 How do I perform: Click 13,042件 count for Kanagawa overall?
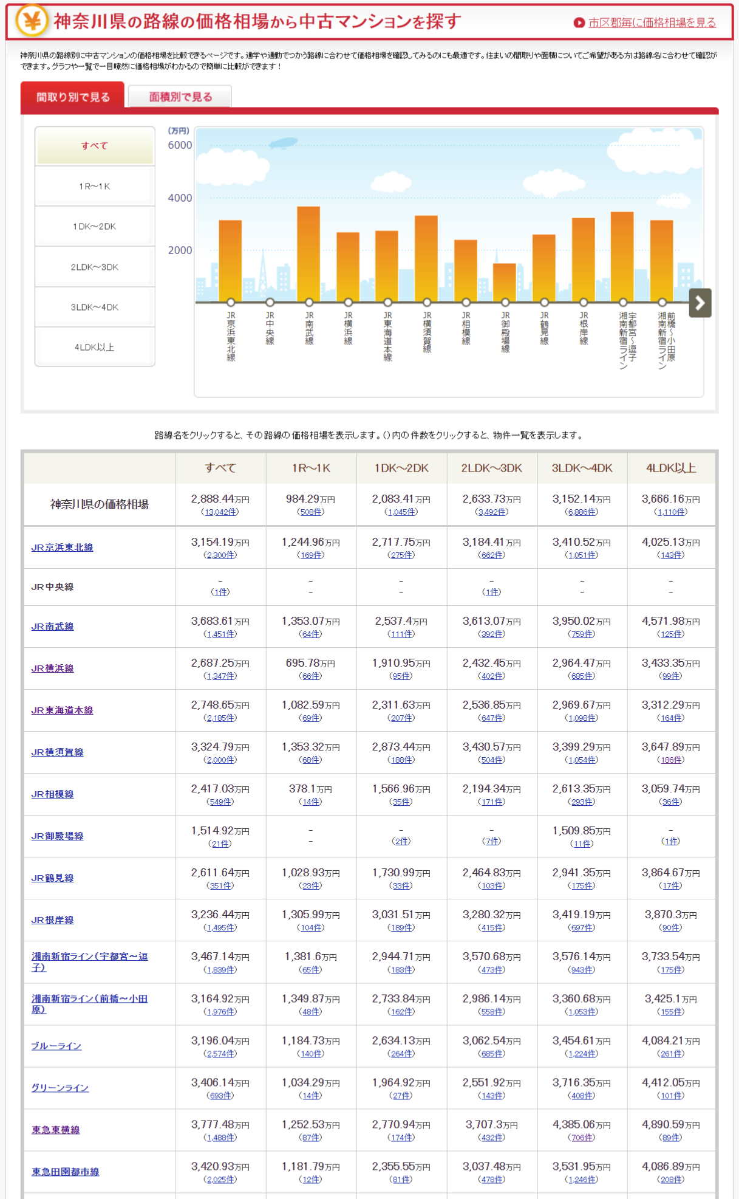[220, 512]
